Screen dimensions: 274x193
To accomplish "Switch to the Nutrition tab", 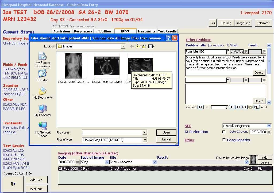I will pos(104,31).
